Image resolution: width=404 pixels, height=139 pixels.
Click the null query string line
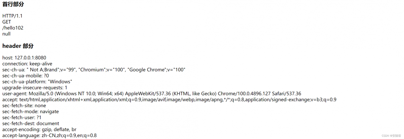(6, 34)
